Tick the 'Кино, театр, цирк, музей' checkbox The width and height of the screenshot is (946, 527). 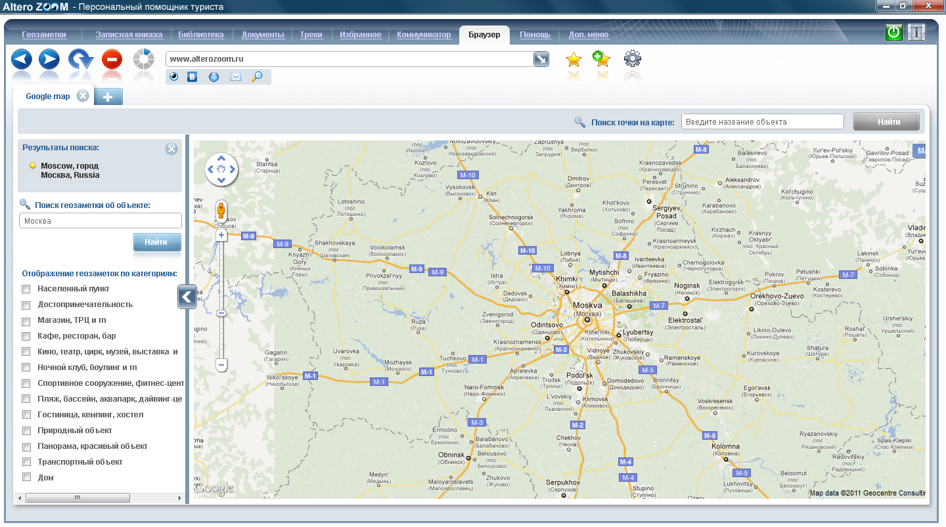(26, 352)
